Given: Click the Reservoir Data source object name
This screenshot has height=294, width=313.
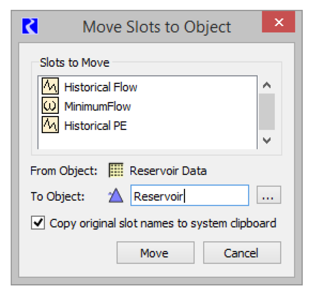Looking at the screenshot, I should pyautogui.click(x=168, y=171).
